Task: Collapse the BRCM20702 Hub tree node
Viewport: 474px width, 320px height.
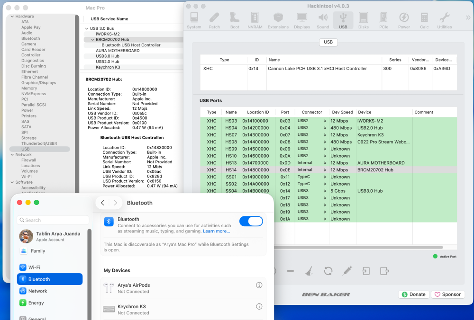Action: (92, 40)
